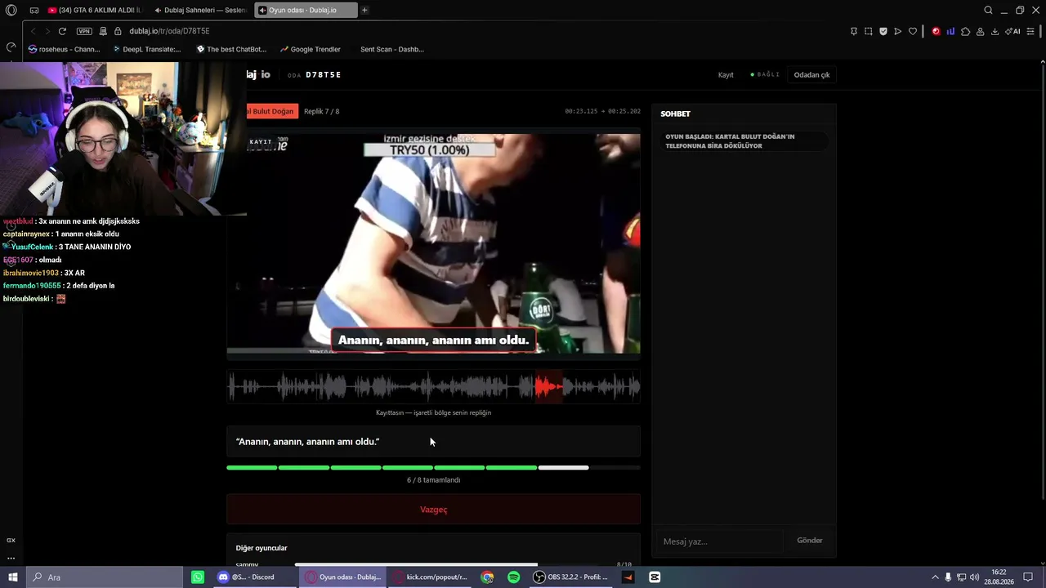The width and height of the screenshot is (1046, 588).
Task: Open the AI assistant button
Action: coord(1012,31)
